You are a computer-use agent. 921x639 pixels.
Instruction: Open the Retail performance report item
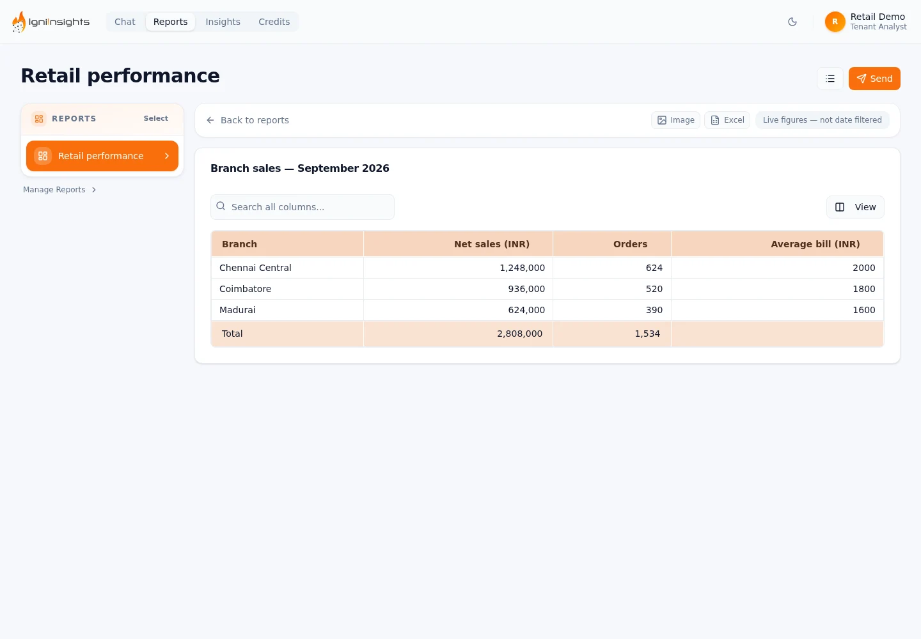coord(102,156)
